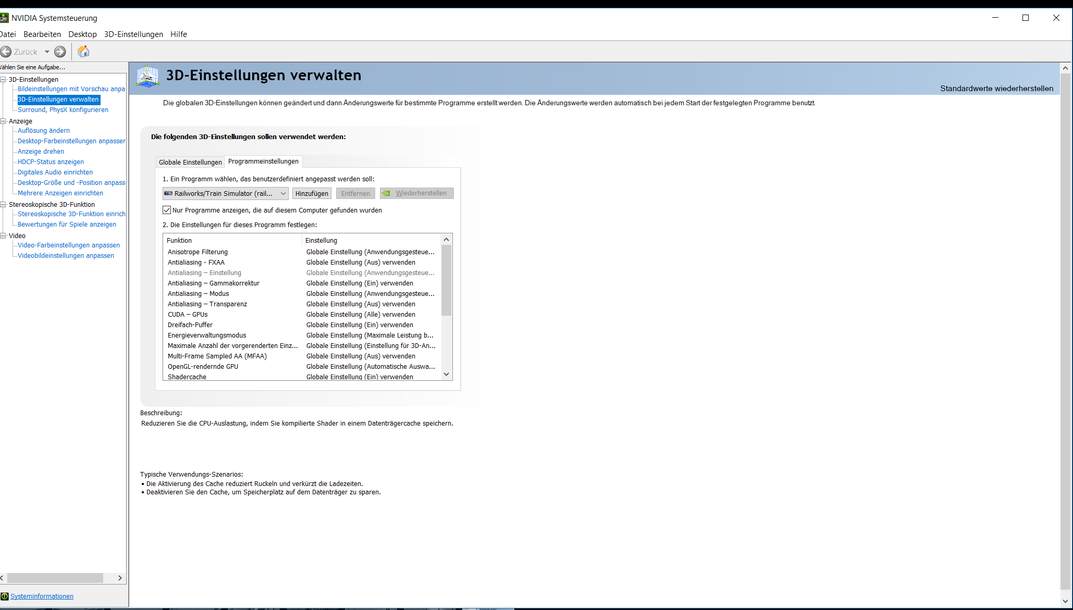This screenshot has height=610, width=1073.
Task: Click the 3D settings header icon
Action: point(147,76)
